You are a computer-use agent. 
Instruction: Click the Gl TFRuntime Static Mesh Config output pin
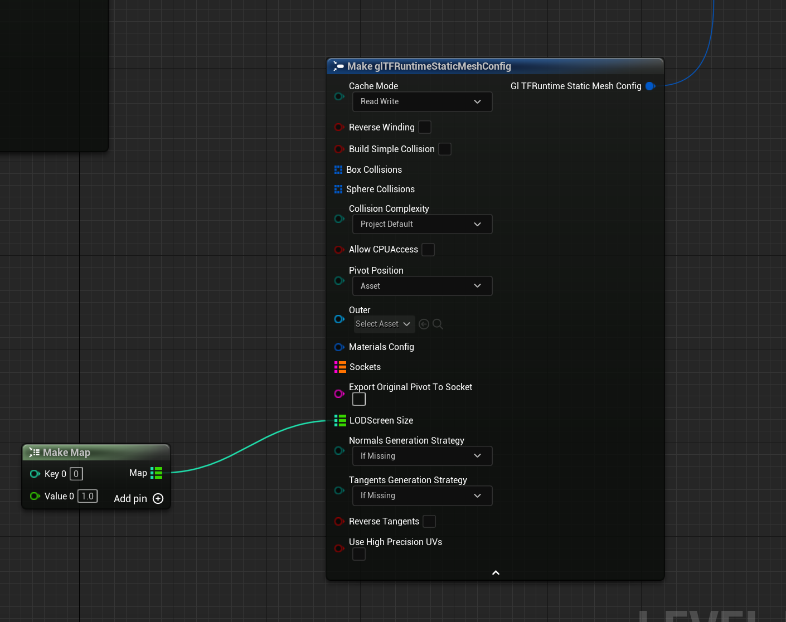click(x=650, y=86)
